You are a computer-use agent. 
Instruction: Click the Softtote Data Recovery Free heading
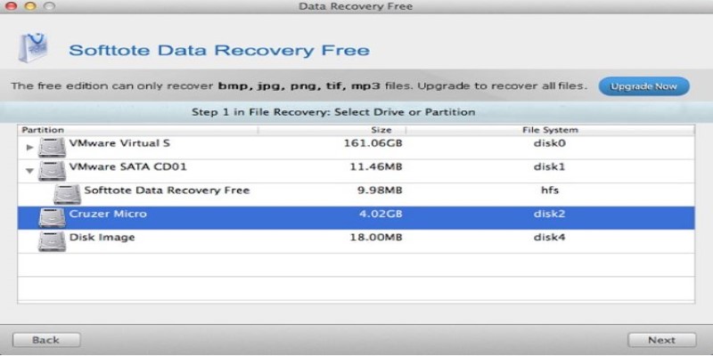219,51
